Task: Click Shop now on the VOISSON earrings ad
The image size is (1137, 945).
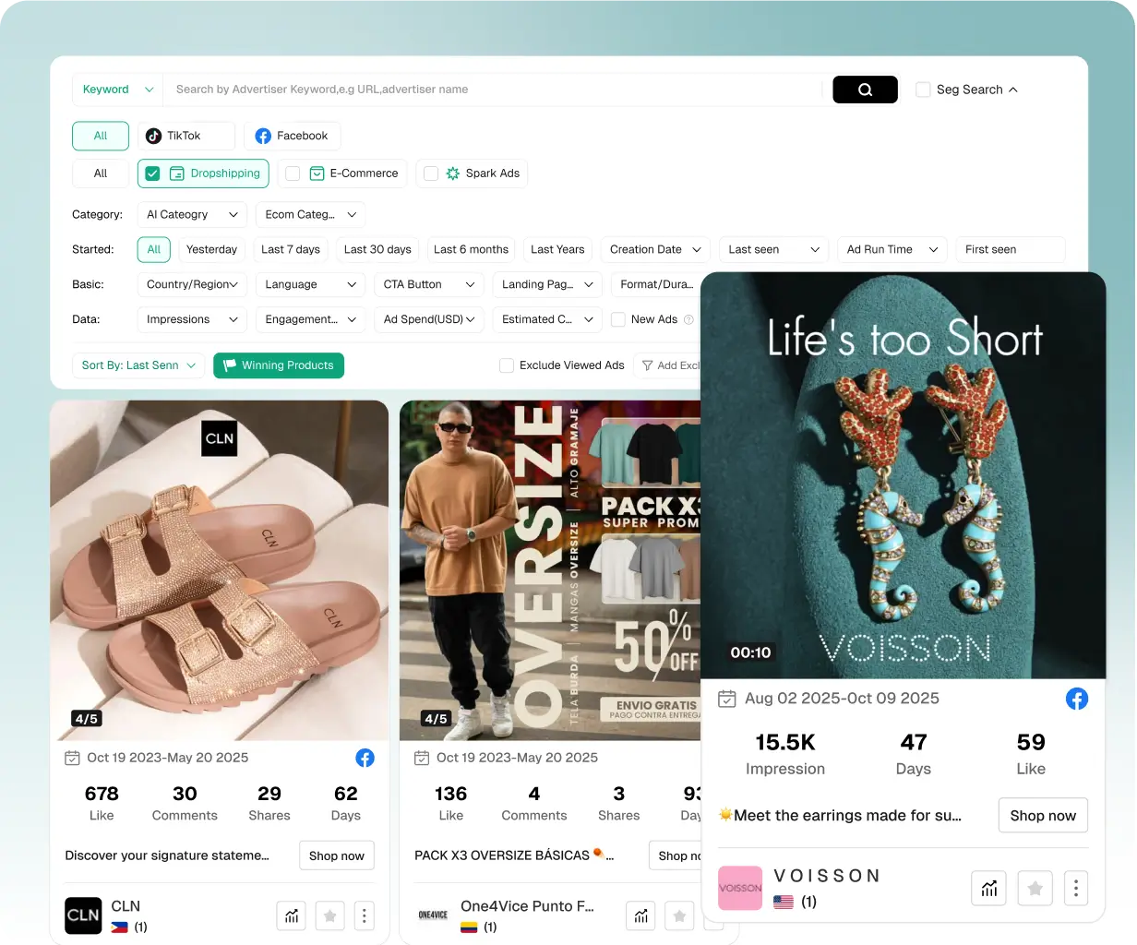Action: tap(1043, 815)
